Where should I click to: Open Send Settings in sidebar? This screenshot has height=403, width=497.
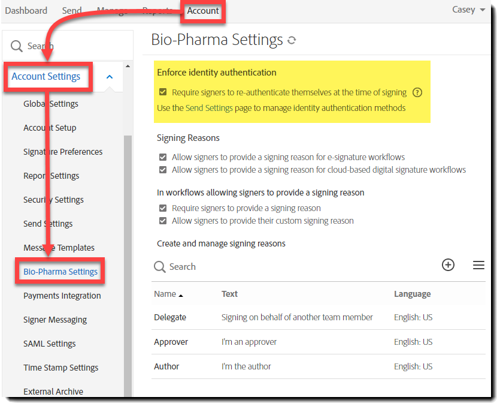click(x=48, y=224)
